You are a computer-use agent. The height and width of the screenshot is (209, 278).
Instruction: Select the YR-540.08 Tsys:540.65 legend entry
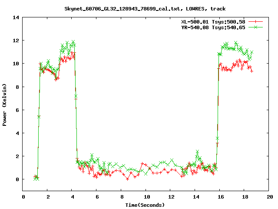point(213,27)
